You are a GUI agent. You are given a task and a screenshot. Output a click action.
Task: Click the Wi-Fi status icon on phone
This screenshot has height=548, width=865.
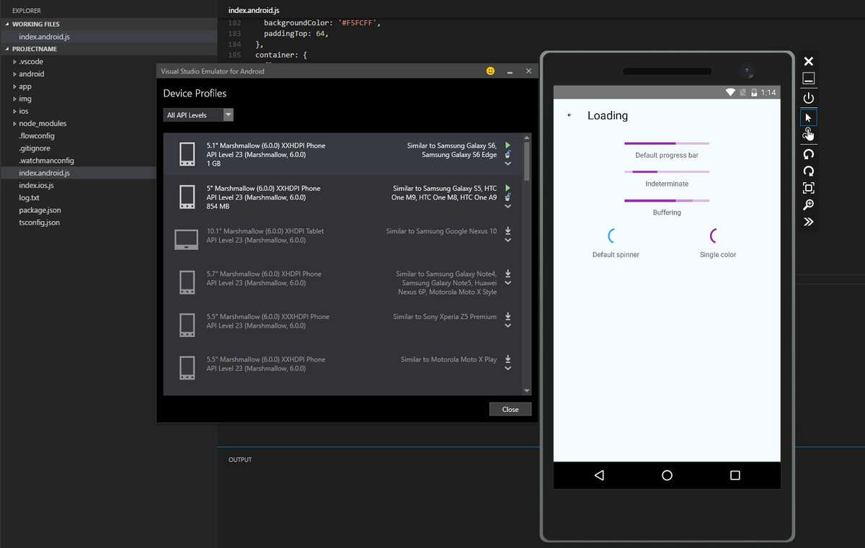[x=730, y=92]
